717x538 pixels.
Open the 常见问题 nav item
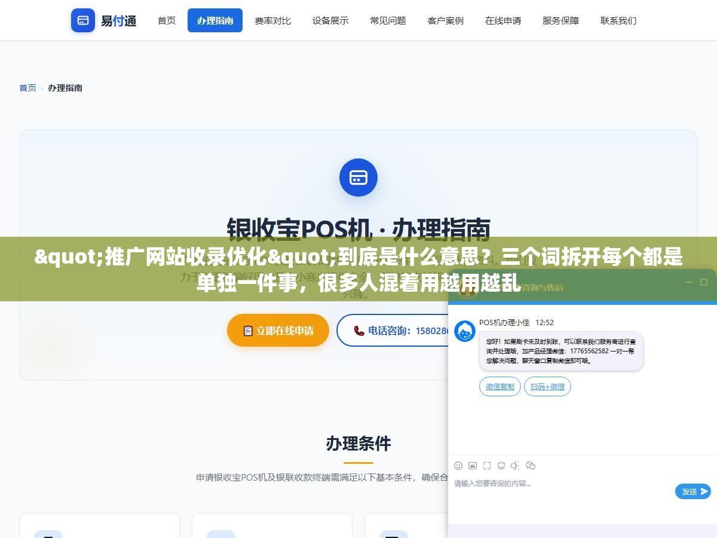(x=388, y=20)
